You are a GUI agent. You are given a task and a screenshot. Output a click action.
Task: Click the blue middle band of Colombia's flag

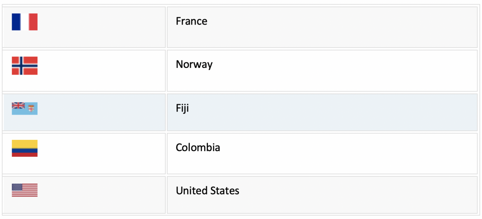point(24,150)
